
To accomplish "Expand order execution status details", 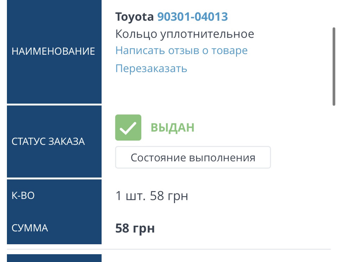I will pyautogui.click(x=193, y=157).
